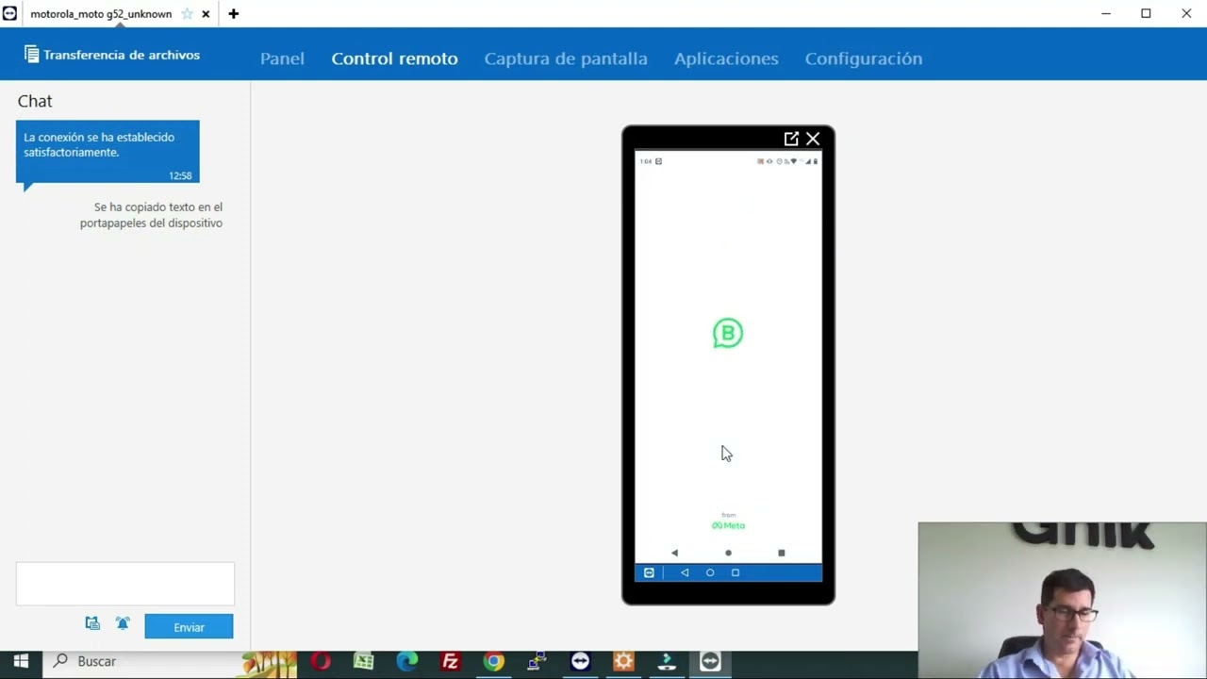This screenshot has width=1207, height=679.
Task: Tap the phone status bar clock
Action: point(646,161)
